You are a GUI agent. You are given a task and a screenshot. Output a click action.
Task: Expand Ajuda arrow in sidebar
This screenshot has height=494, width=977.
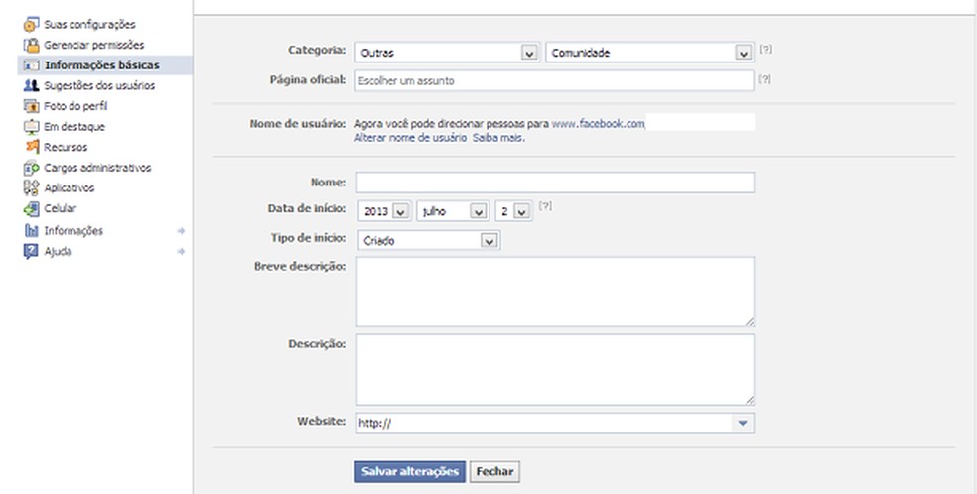[x=182, y=251]
